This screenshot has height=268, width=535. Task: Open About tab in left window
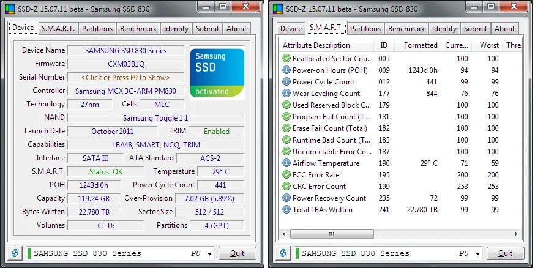coord(236,29)
